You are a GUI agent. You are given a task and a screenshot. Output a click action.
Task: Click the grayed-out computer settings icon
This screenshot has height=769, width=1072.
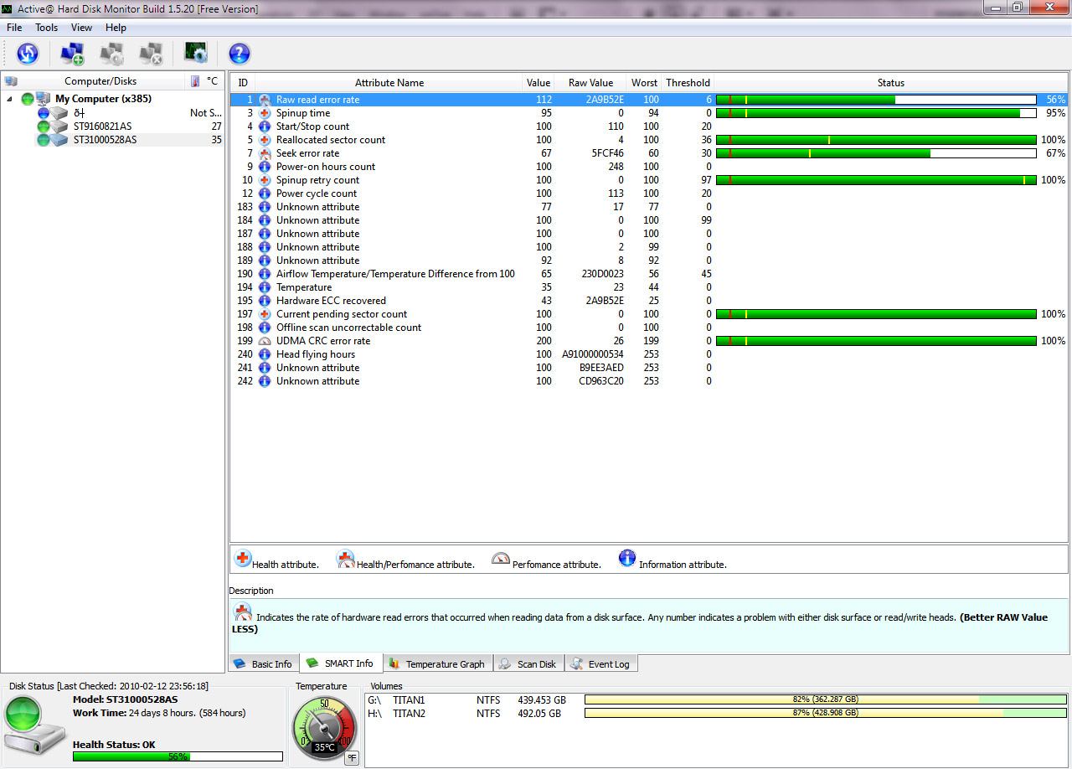click(x=111, y=54)
